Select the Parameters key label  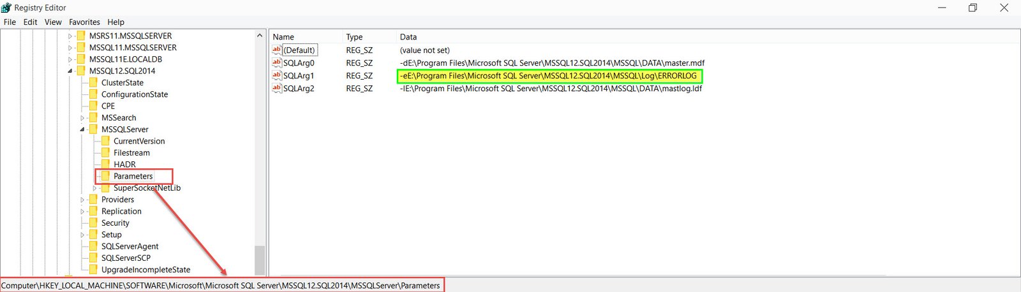[x=133, y=176]
